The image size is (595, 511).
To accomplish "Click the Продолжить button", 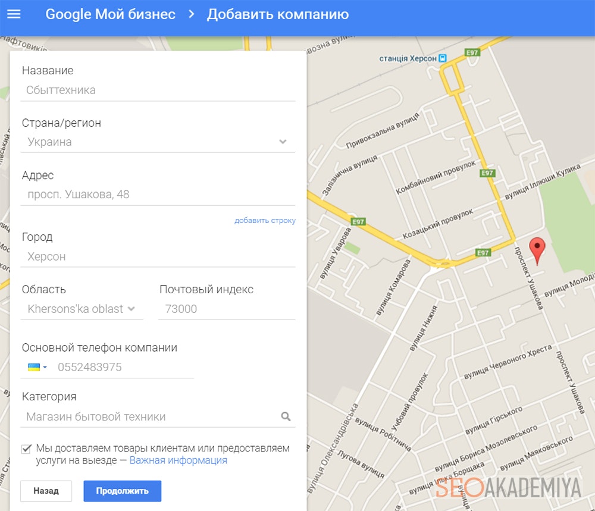I will coord(122,491).
